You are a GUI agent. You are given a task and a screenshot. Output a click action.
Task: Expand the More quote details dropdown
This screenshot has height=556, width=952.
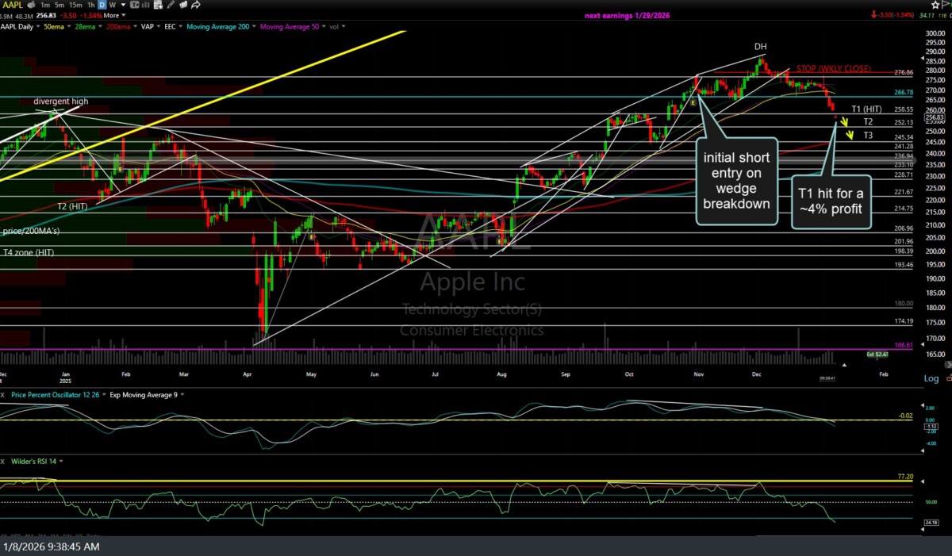[114, 16]
